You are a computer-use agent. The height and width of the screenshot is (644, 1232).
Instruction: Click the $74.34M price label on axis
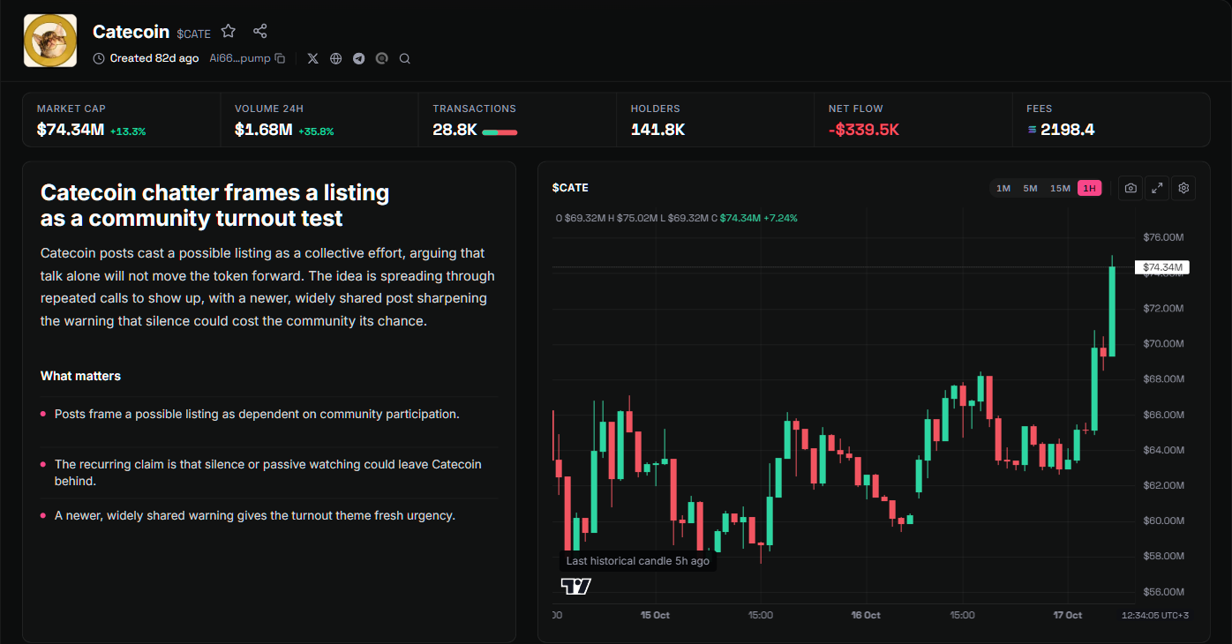tap(1162, 267)
